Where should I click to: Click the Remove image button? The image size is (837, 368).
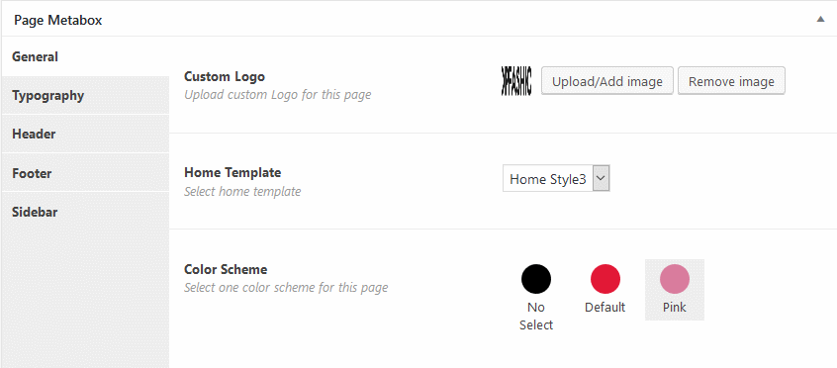click(731, 81)
